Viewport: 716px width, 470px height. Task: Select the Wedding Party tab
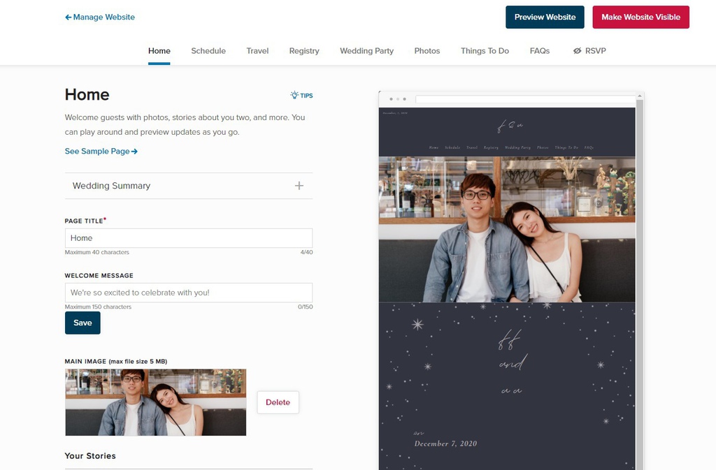pyautogui.click(x=366, y=50)
